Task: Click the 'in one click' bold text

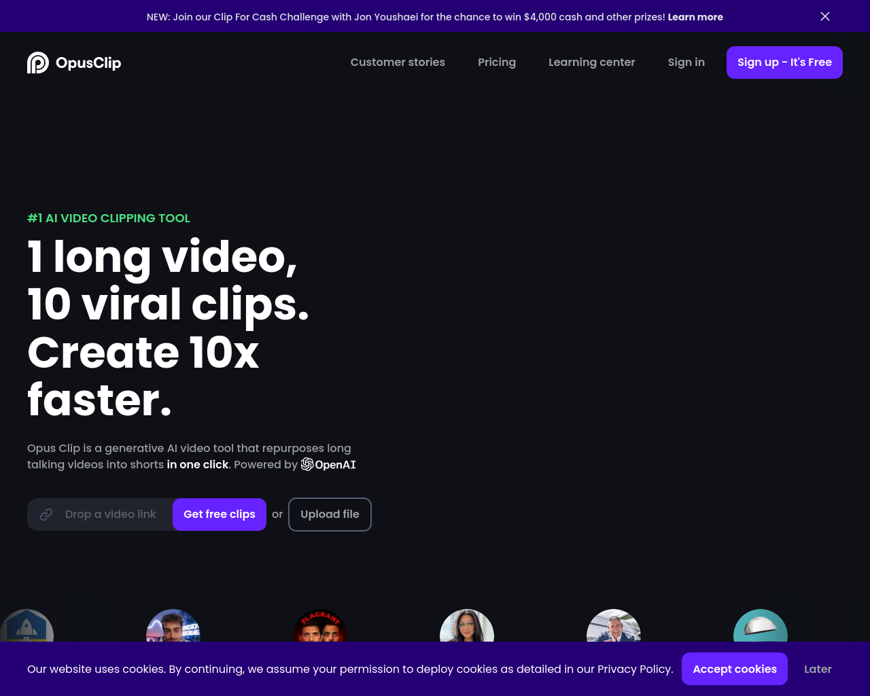Action: pos(198,464)
